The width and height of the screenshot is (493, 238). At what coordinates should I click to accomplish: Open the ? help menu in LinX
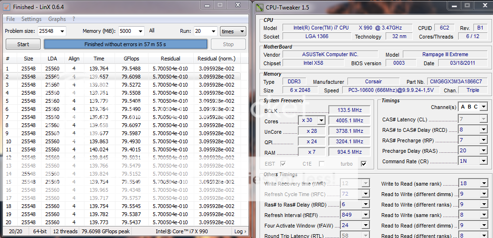[x=74, y=19]
